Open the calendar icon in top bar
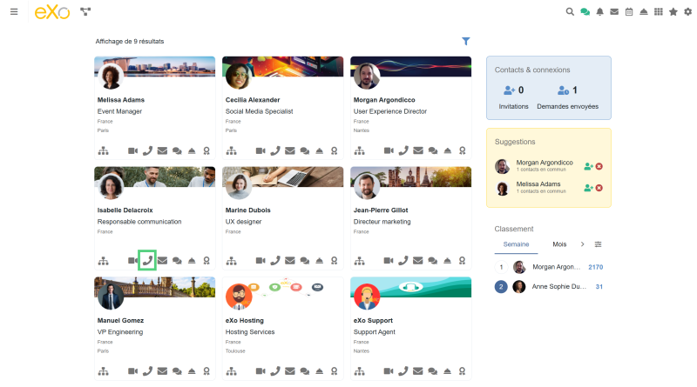 coord(629,12)
